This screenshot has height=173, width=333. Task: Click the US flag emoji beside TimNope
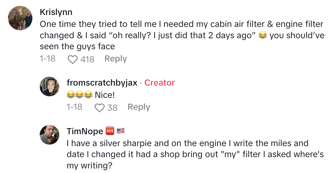tap(121, 131)
